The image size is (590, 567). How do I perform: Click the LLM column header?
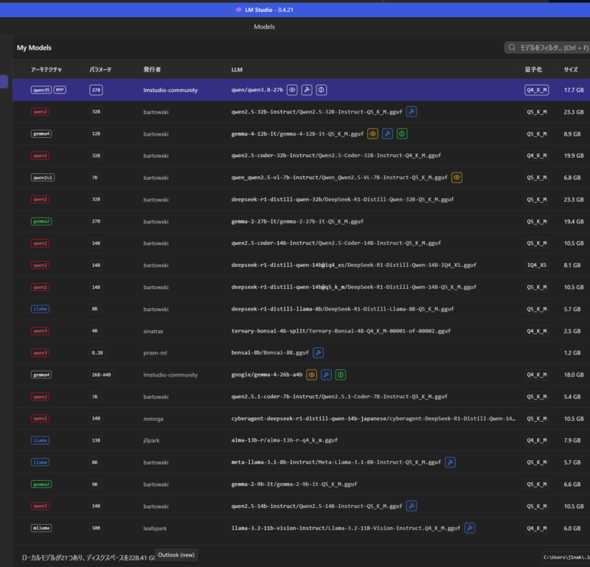click(x=237, y=69)
